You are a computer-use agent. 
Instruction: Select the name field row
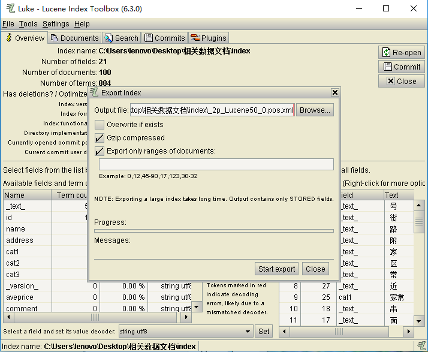coord(46,229)
